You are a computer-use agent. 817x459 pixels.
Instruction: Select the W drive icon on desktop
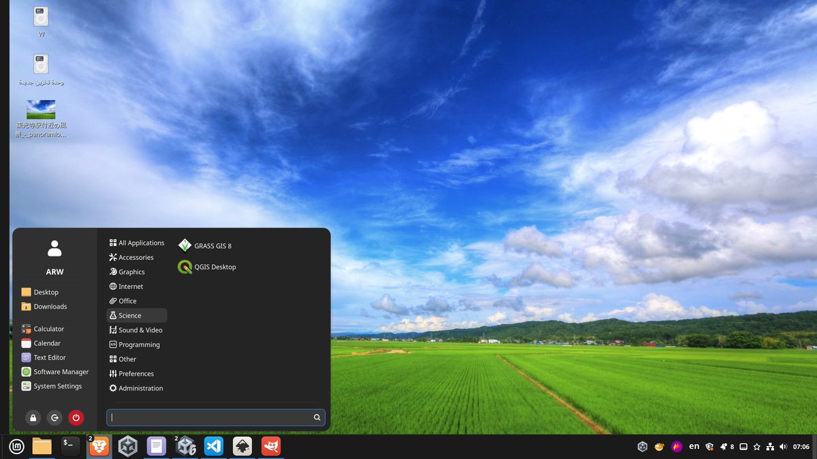pos(41,21)
